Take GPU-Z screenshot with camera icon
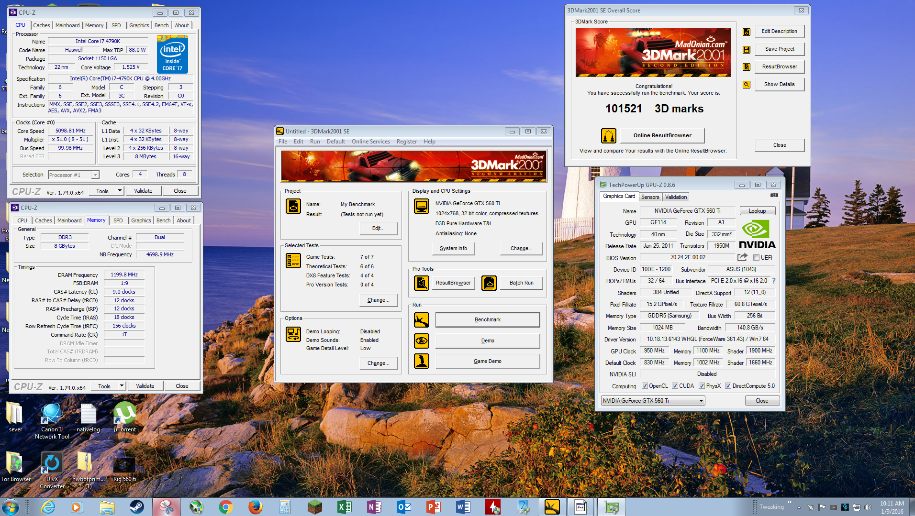This screenshot has height=516, width=915. (x=774, y=195)
